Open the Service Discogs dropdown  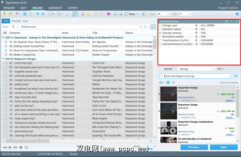214,69
